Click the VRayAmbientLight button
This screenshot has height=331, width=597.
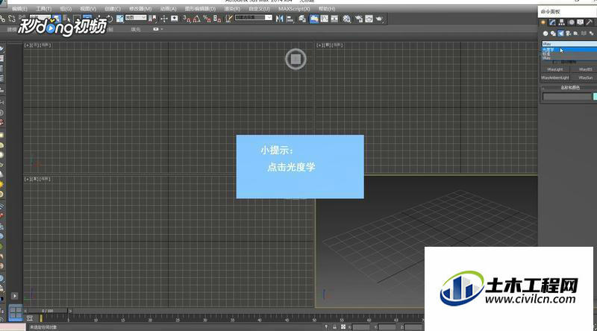[x=555, y=78]
